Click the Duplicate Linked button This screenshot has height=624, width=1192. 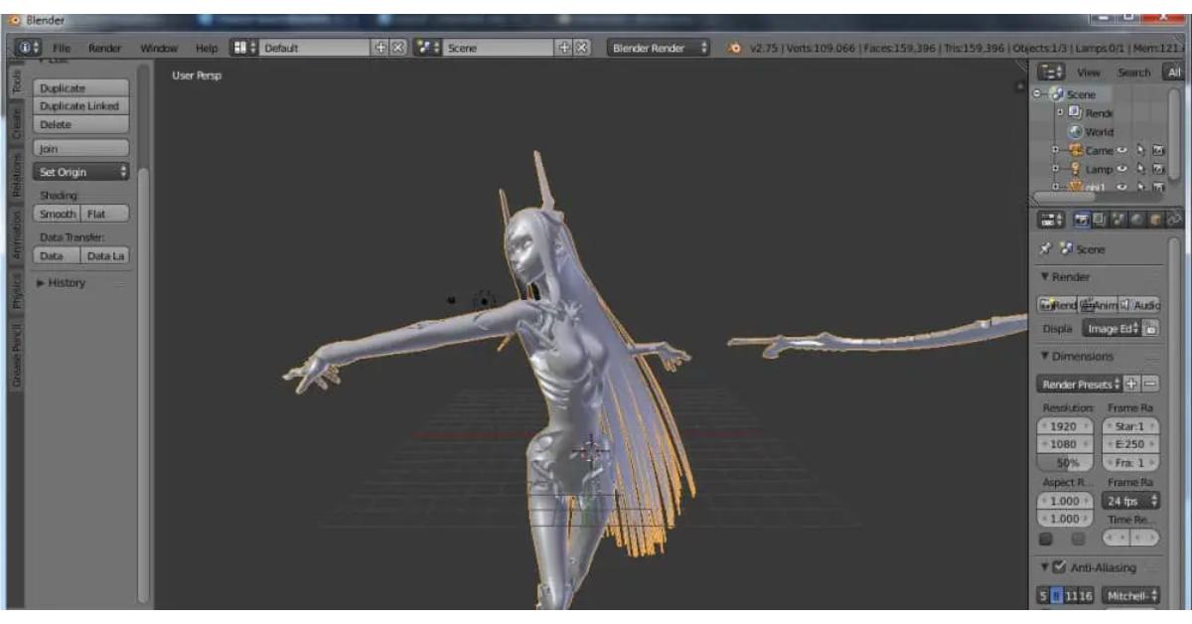[x=80, y=106]
